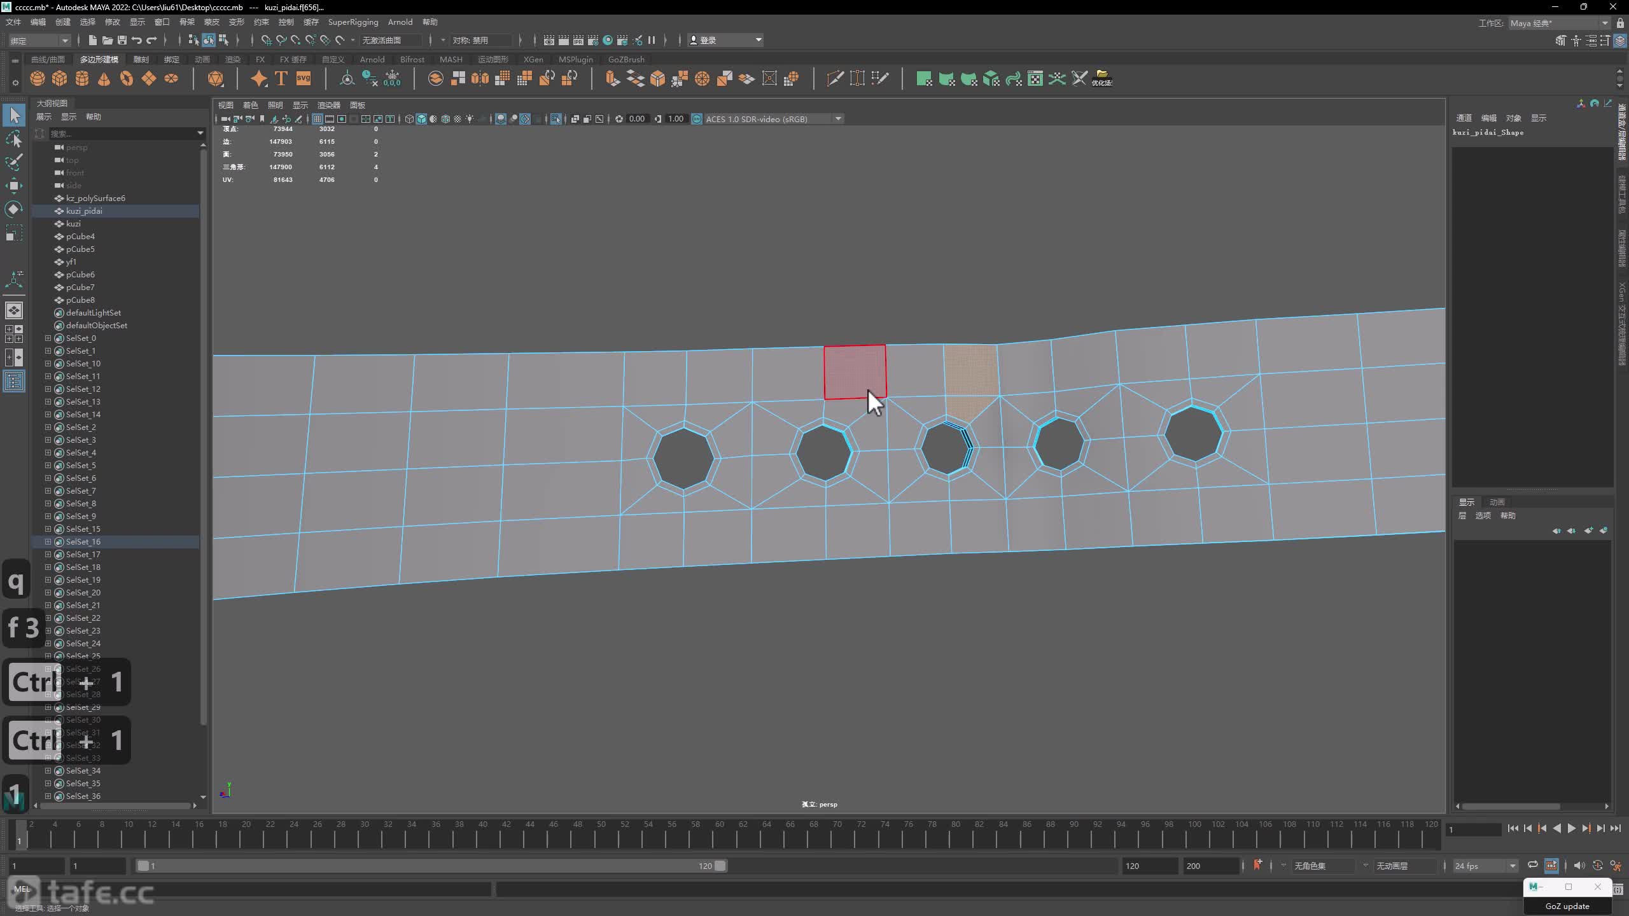This screenshot has height=916, width=1629.
Task: Click the viewport exposure value field 0.00
Action: point(637,119)
